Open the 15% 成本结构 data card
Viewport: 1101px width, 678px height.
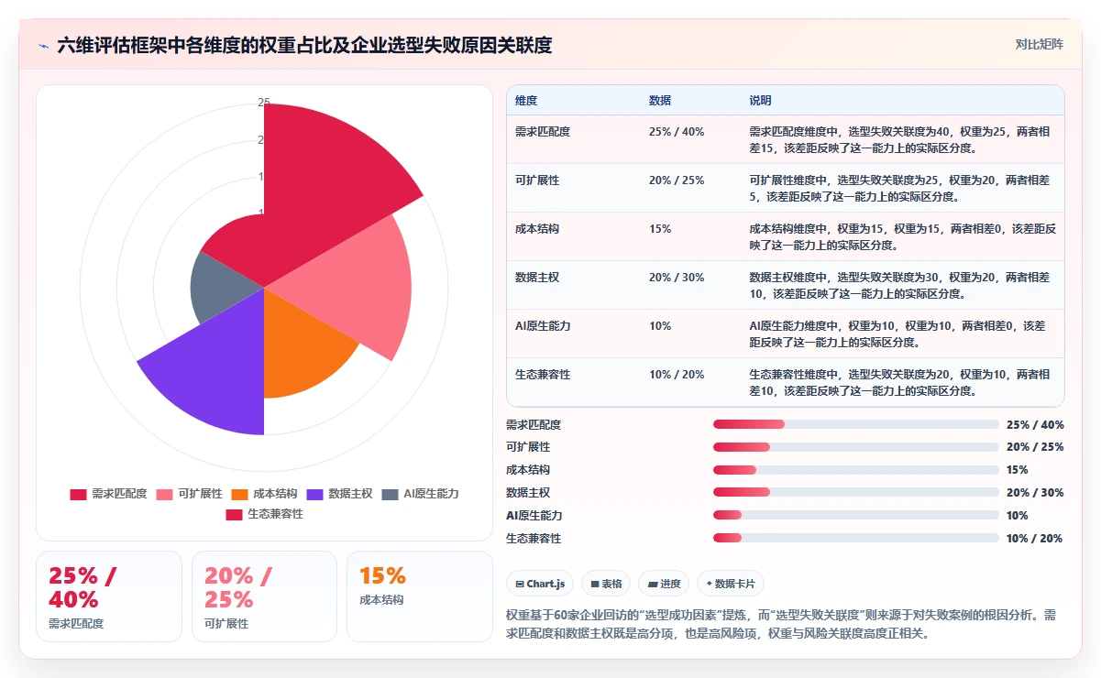[x=420, y=596]
